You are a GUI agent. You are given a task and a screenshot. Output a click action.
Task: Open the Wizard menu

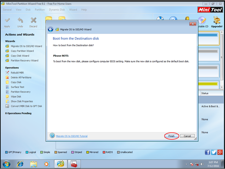[73, 10]
